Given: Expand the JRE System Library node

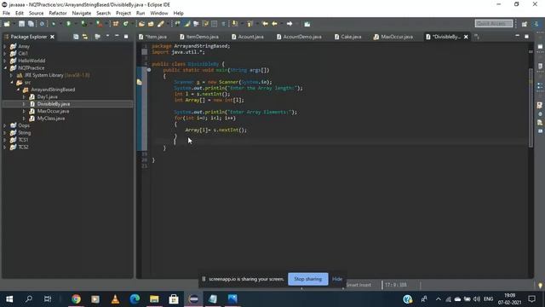Looking at the screenshot, I should (11, 75).
